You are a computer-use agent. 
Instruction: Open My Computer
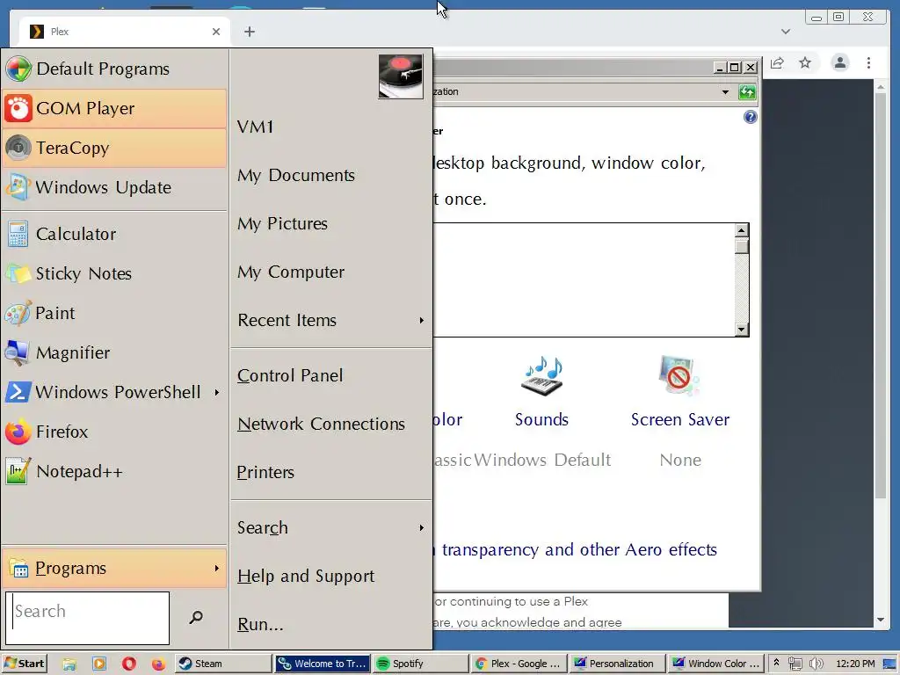(331, 272)
